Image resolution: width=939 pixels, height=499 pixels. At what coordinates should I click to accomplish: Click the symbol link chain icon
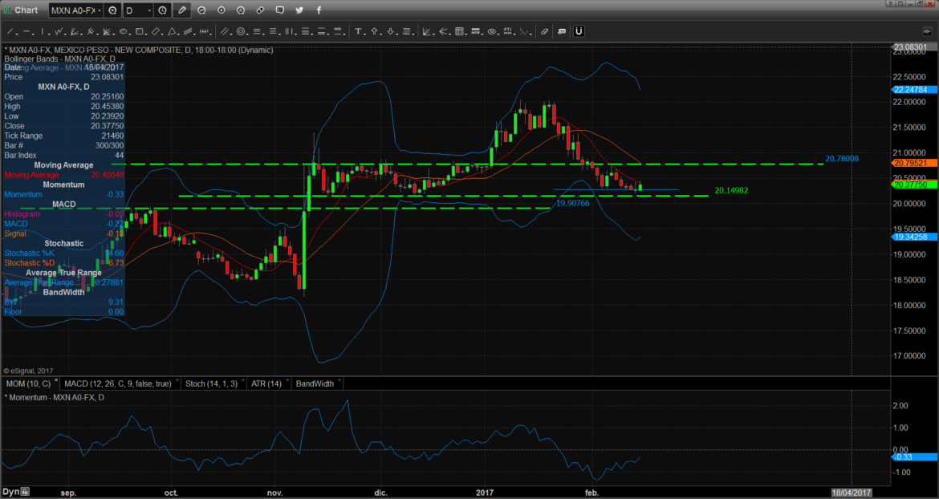(261, 10)
